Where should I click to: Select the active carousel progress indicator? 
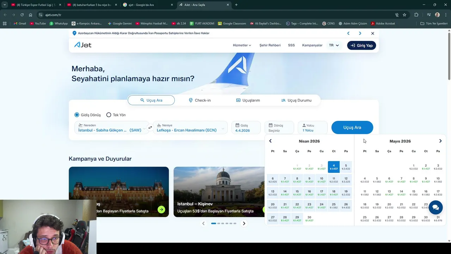click(x=214, y=223)
